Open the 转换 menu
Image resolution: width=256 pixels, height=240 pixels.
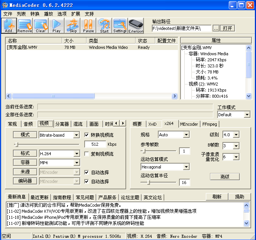point(35,14)
